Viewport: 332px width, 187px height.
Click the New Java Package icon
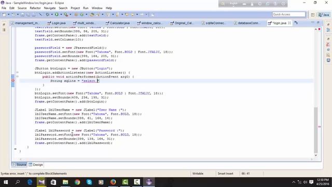pos(76,15)
